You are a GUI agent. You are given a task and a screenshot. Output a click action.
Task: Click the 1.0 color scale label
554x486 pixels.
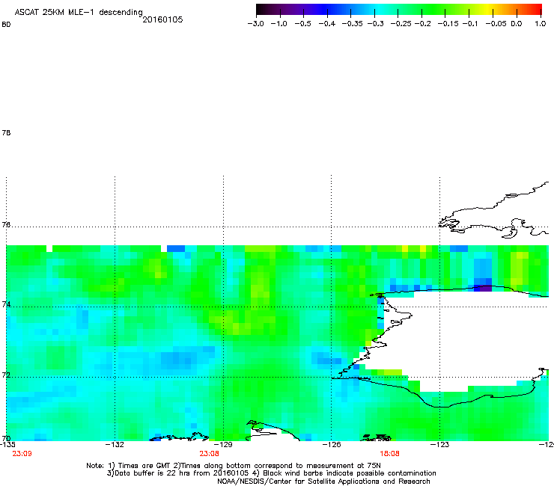click(x=541, y=24)
